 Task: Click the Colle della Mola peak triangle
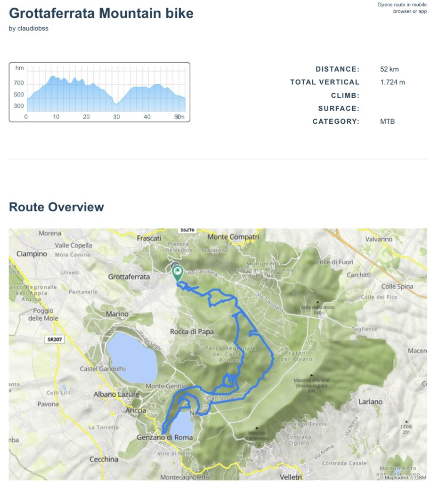pos(318,303)
